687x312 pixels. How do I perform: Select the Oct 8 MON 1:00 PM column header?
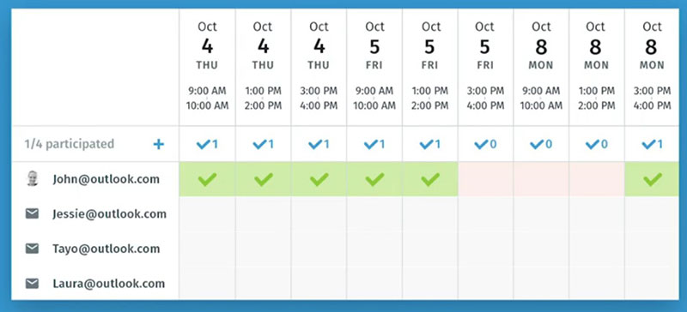coord(597,67)
